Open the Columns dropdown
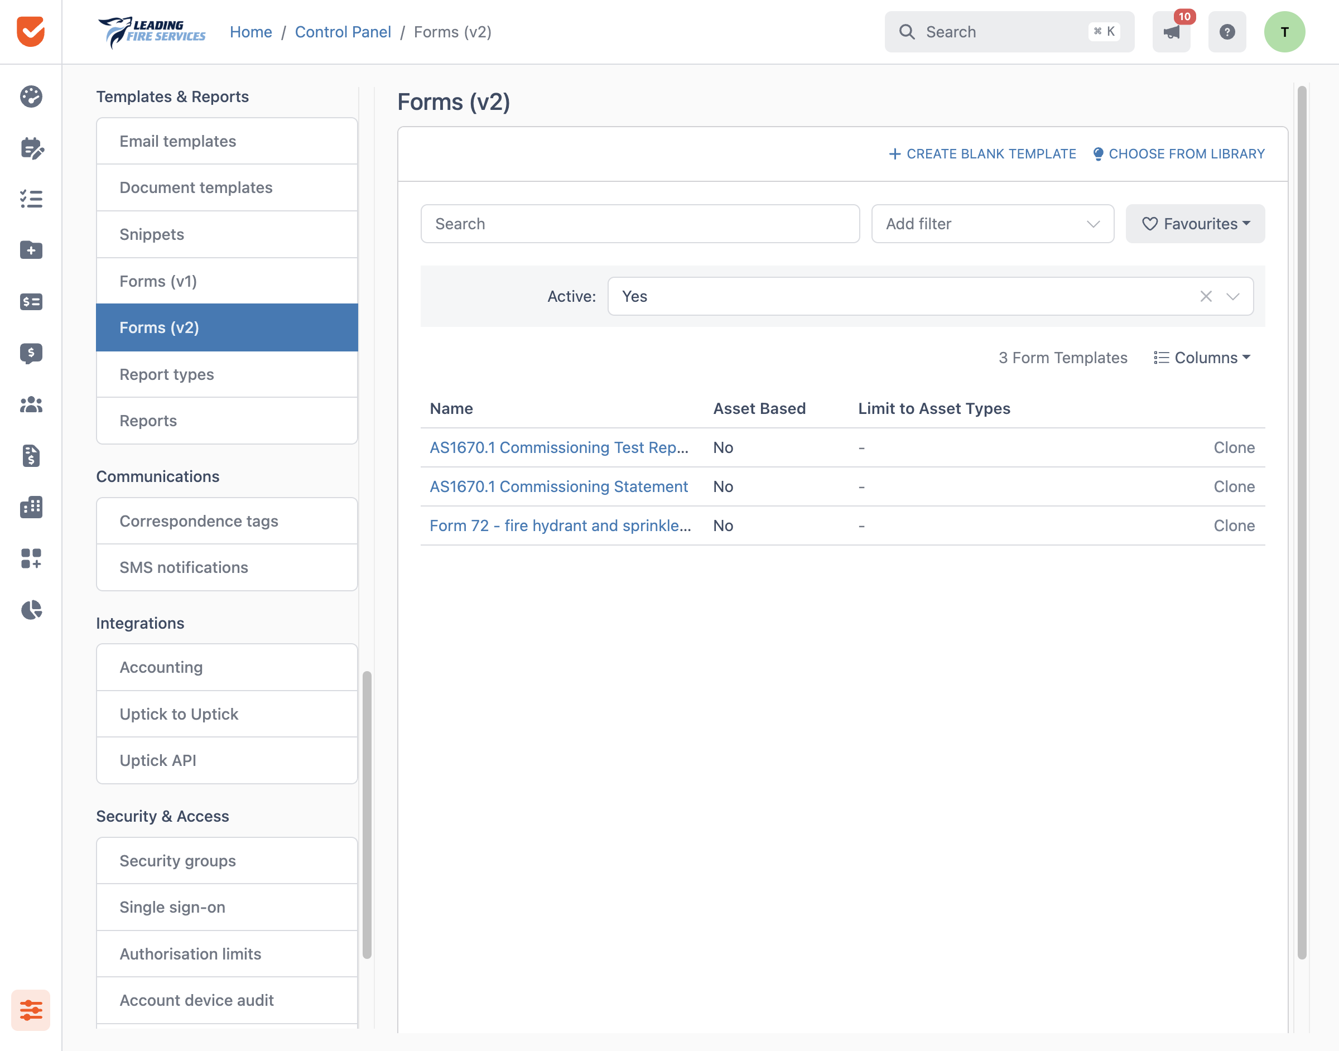Screen dimensions: 1339x1051 1202,358
